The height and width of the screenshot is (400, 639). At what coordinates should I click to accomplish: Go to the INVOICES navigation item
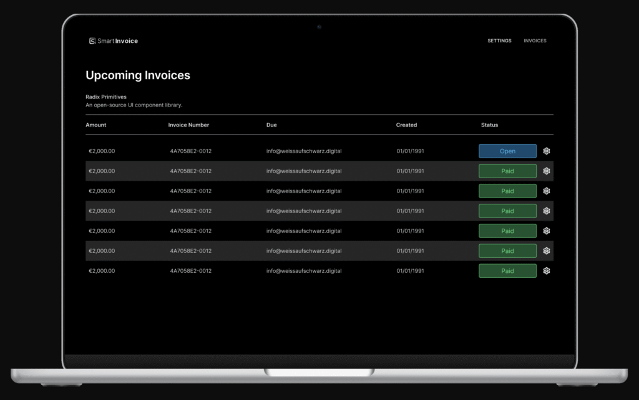point(535,41)
